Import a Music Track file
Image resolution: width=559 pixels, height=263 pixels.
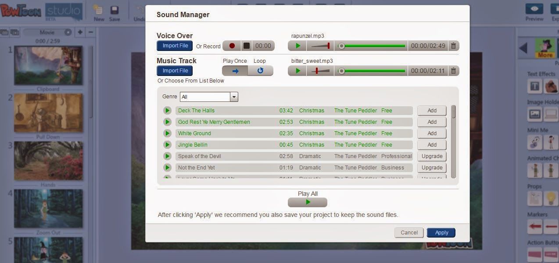[175, 71]
